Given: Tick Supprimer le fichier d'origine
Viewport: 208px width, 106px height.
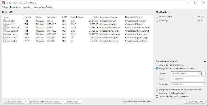Looking at the screenshot, I should (x=157, y=93).
